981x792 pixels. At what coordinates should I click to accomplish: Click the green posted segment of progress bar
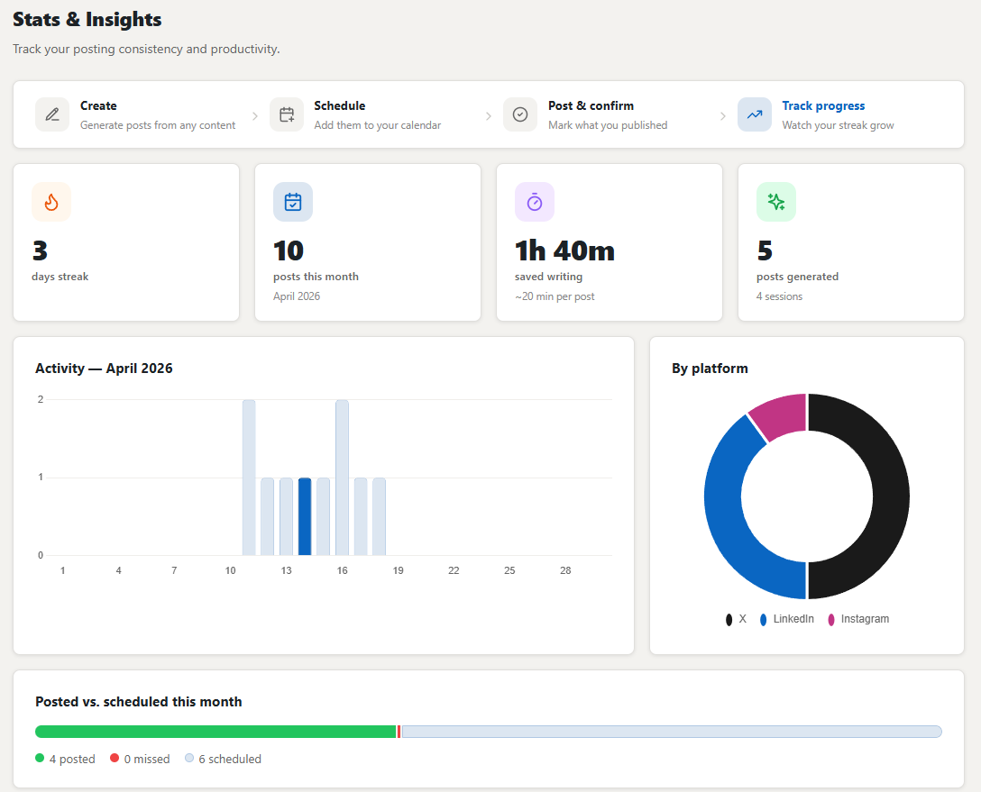click(x=215, y=732)
